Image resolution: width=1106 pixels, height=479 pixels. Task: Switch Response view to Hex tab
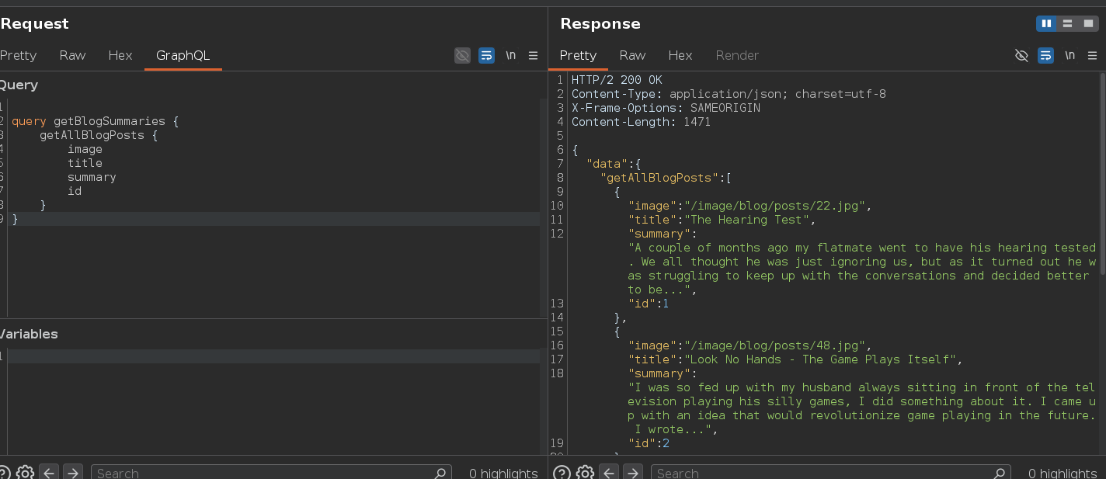[680, 55]
